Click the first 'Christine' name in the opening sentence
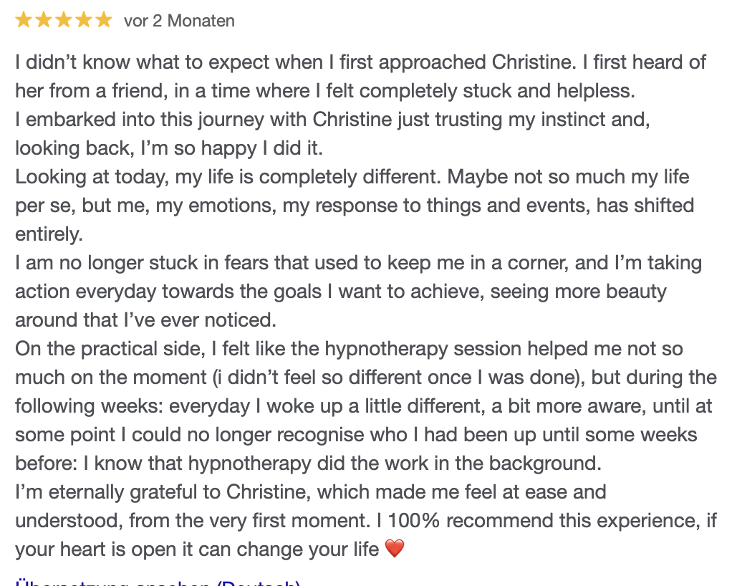 pos(533,62)
